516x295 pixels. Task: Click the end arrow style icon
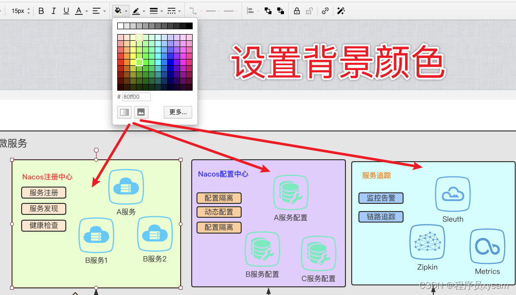tap(229, 11)
